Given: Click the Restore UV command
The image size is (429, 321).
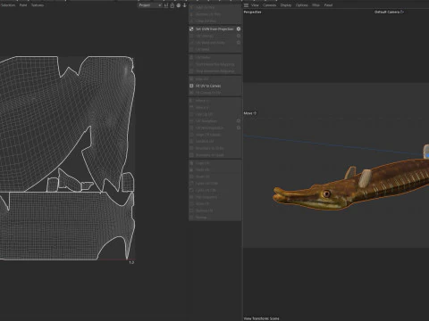Looking at the screenshot, I should pyautogui.click(x=204, y=210).
